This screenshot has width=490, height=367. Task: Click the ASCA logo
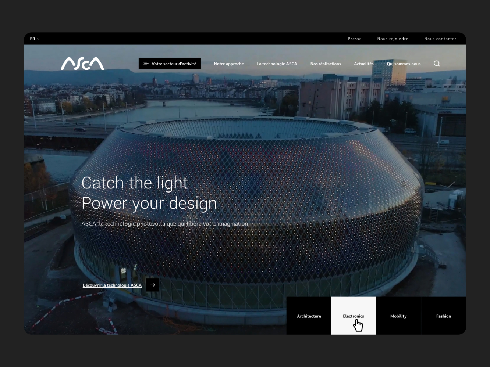[82, 64]
